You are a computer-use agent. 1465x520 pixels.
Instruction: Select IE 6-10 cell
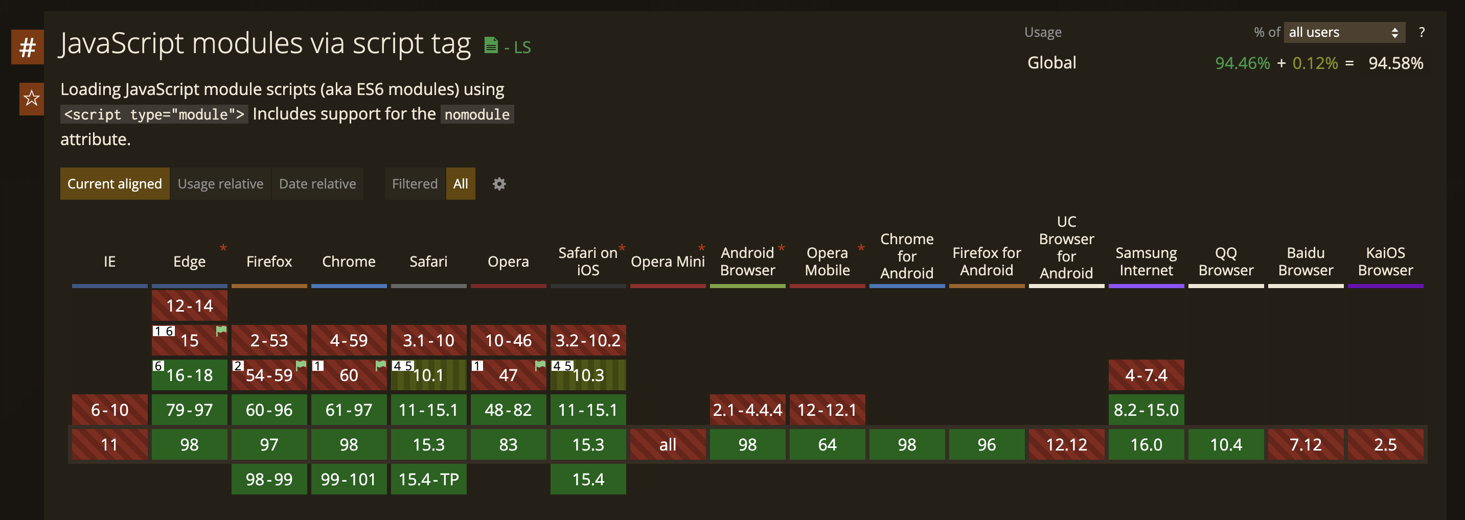(x=110, y=410)
